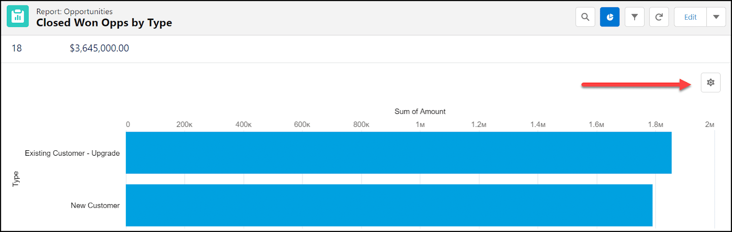
Task: Click the Existing Customer - Upgrade category label
Action: tap(72, 153)
